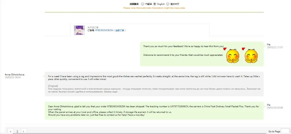This screenshot has width=291, height=134.
Task: Select the 简体中文 translation radio button
Action: [x=168, y=4]
